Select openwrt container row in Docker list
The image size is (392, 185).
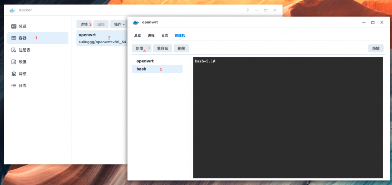tap(102, 38)
